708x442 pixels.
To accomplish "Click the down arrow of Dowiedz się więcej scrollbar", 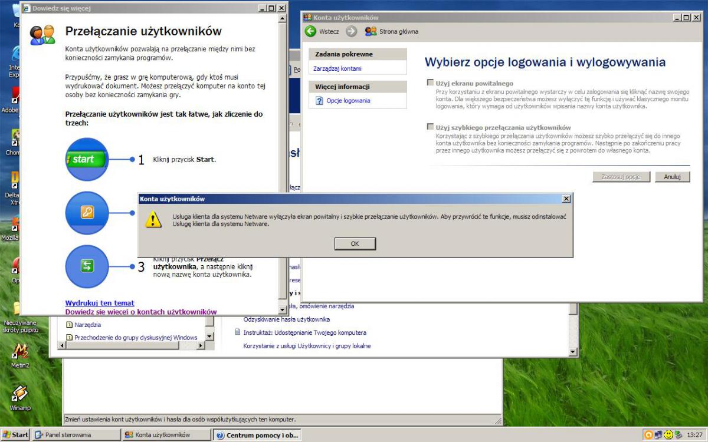I will tap(283, 309).
